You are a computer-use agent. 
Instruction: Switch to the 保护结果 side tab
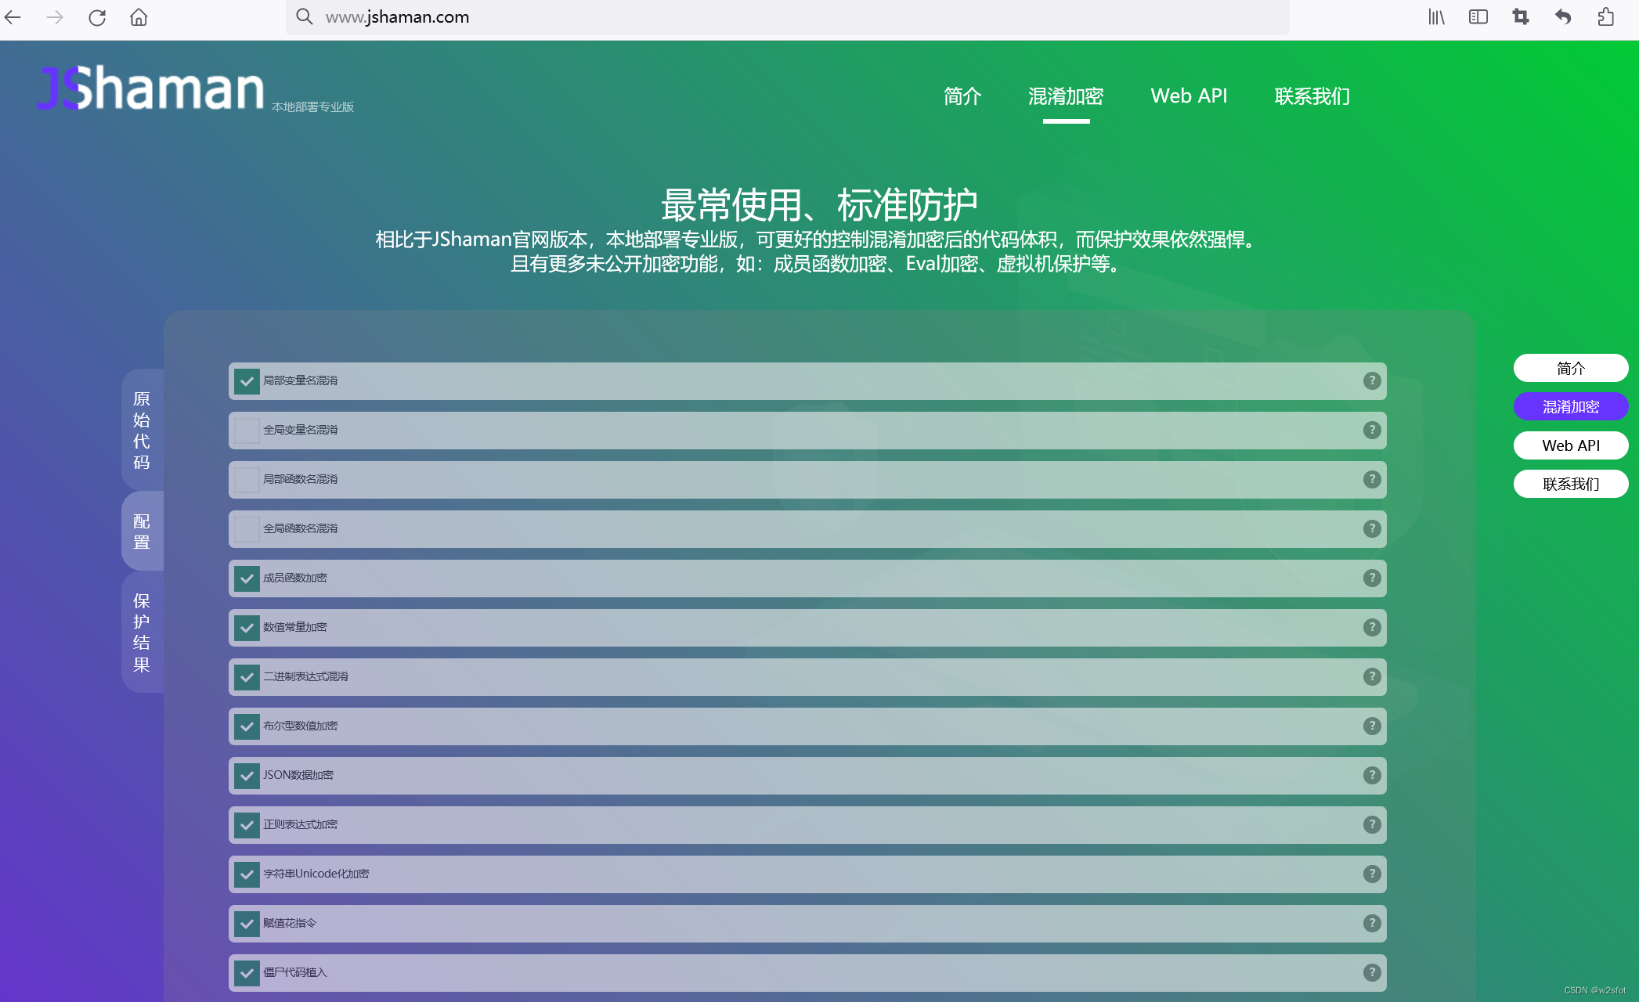tap(142, 633)
